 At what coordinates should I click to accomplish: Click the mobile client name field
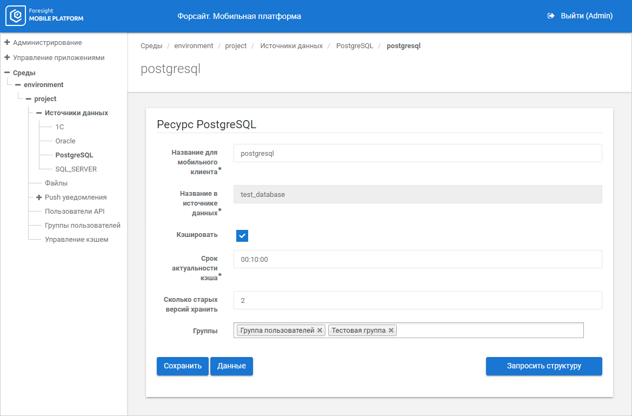(x=417, y=153)
